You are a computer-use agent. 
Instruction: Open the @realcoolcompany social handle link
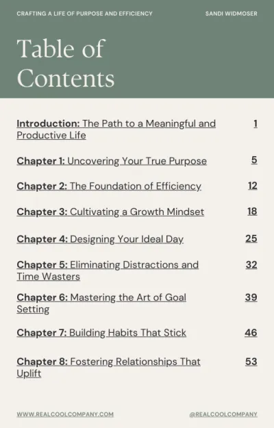pos(223,414)
